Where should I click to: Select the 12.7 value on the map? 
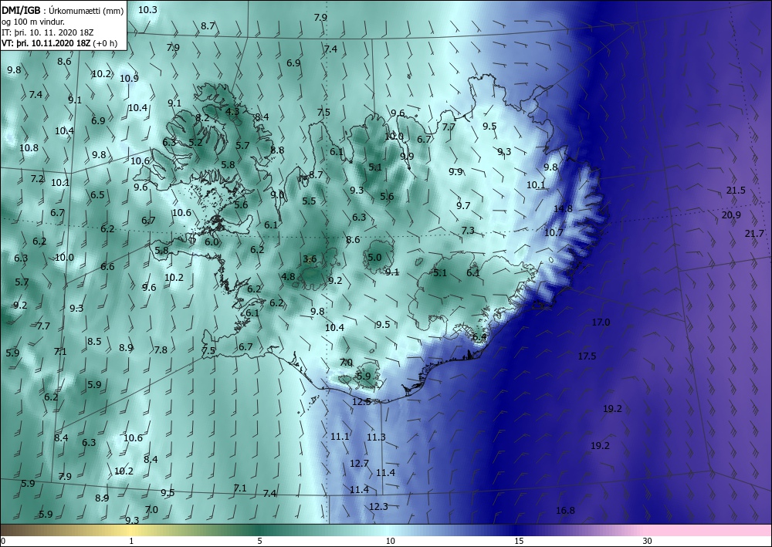tap(359, 464)
